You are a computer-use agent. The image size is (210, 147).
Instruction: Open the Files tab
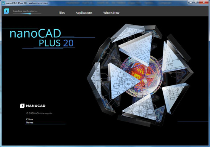click(x=61, y=13)
